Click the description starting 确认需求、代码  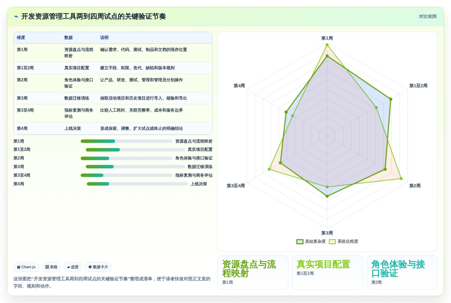pos(143,50)
